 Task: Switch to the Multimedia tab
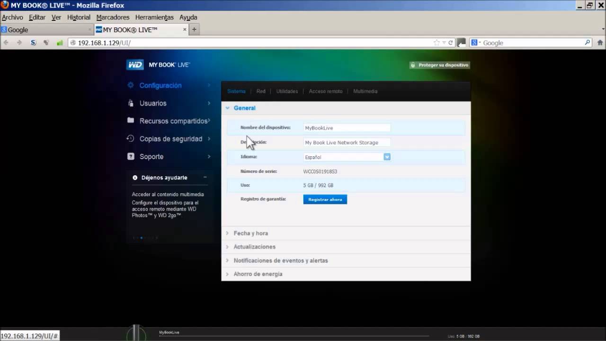[x=365, y=91]
